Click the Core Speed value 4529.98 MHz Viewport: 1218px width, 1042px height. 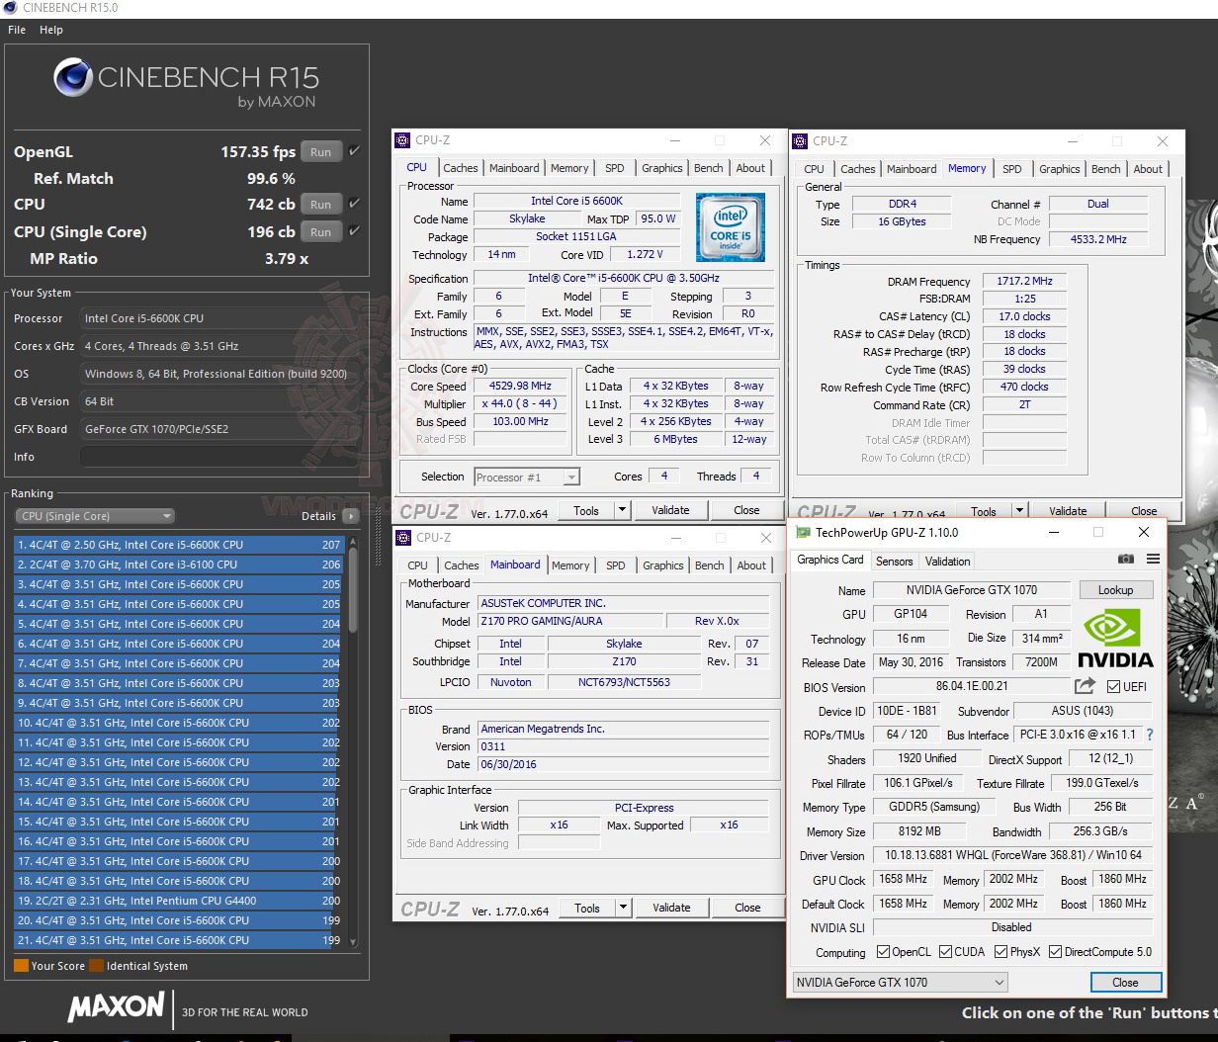(521, 387)
